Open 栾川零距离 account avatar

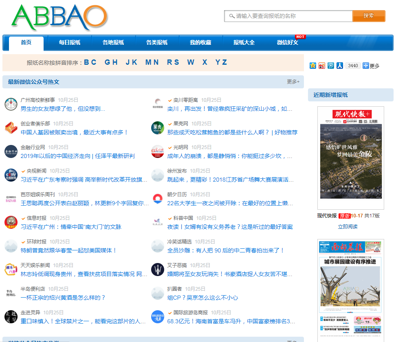click(158, 104)
